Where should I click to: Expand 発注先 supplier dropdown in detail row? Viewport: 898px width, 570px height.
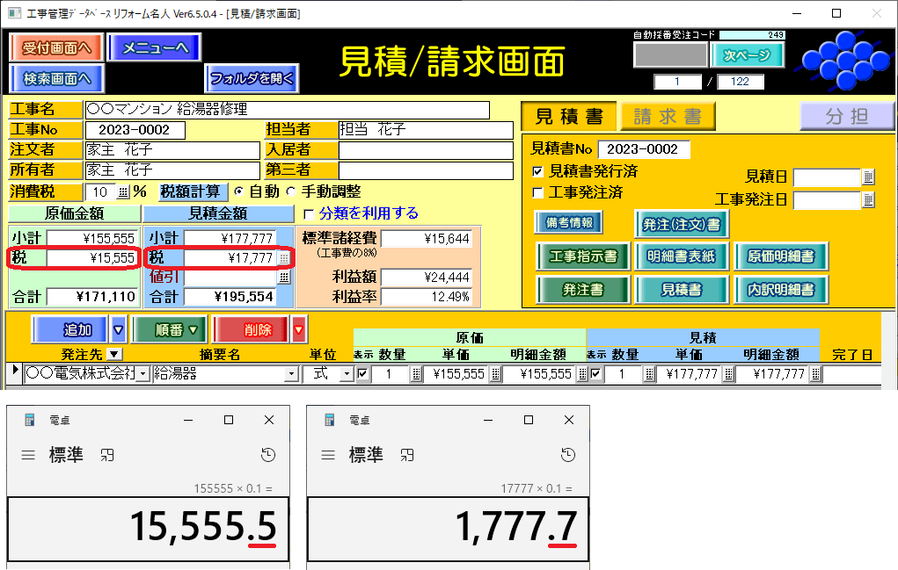coord(143,375)
